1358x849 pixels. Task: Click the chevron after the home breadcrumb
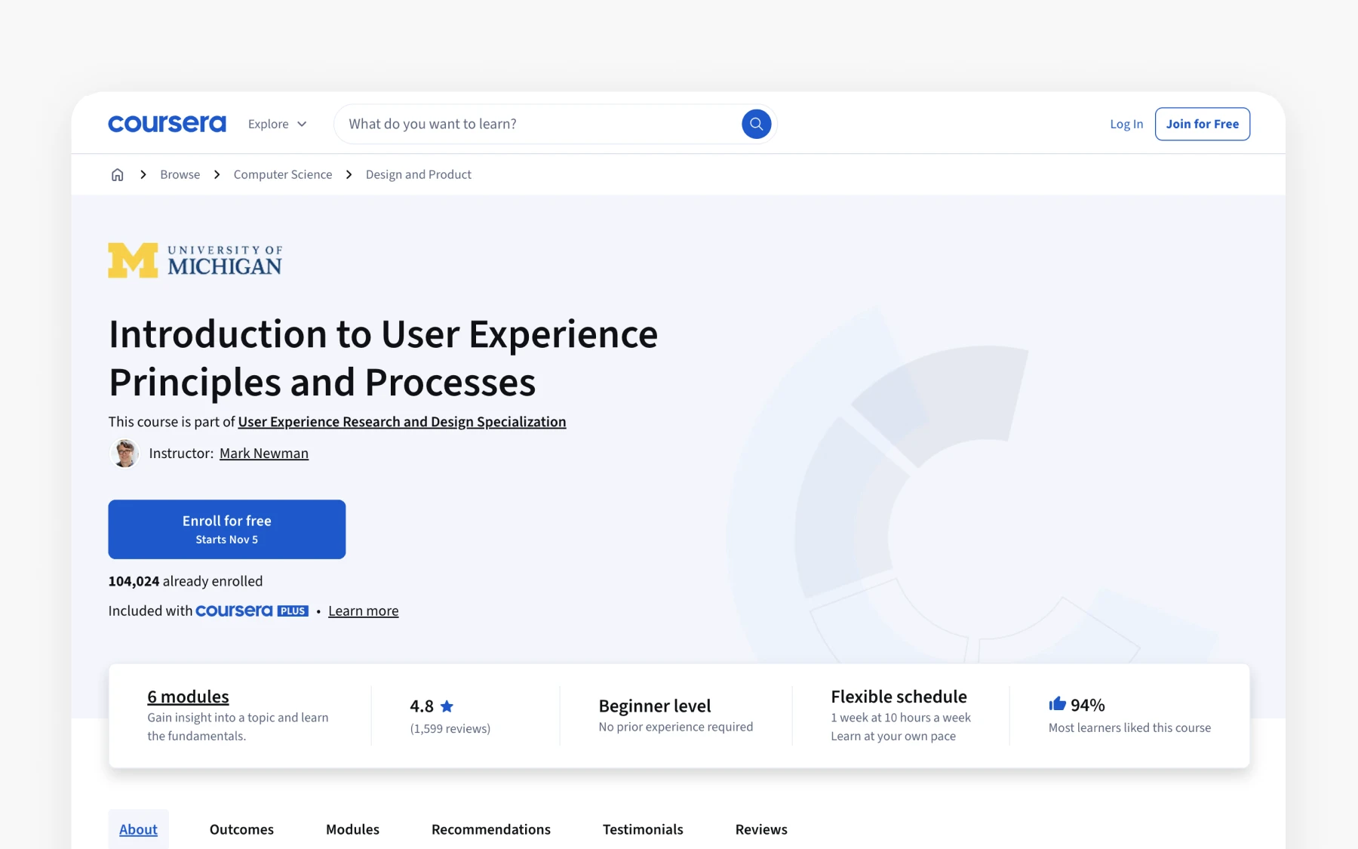pos(143,174)
